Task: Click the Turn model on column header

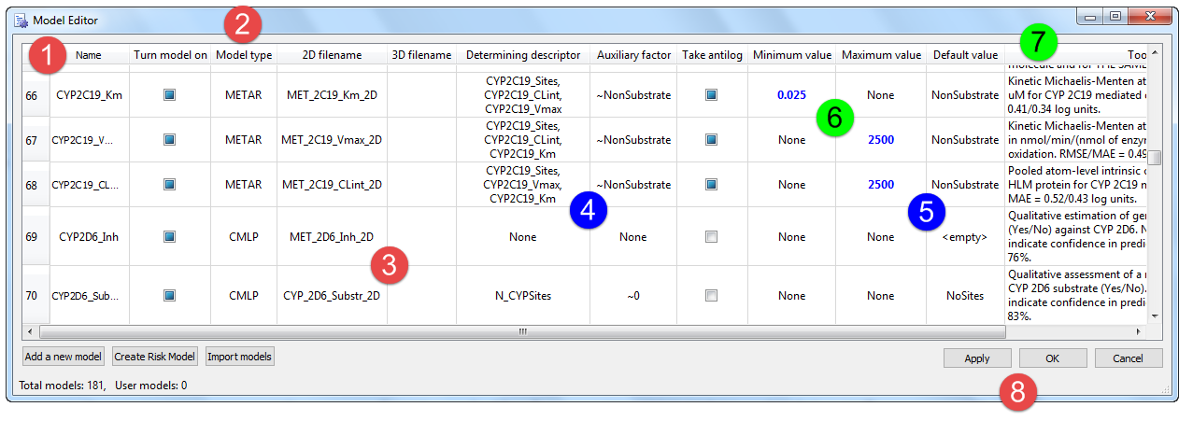Action: click(x=170, y=55)
